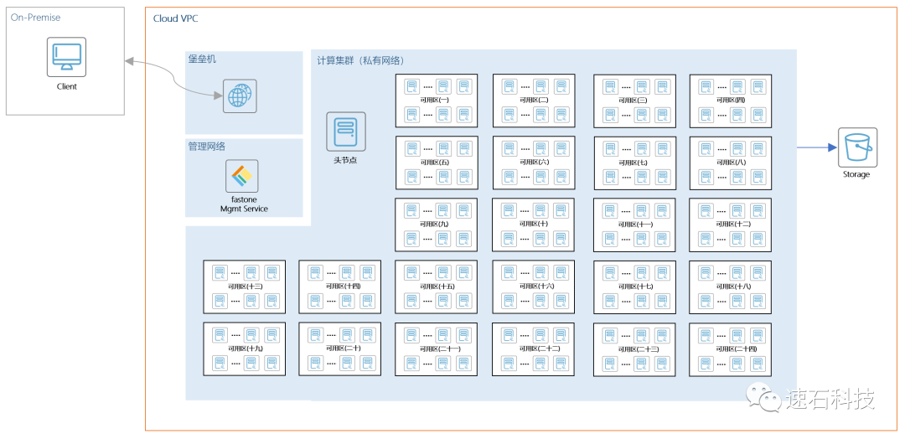Click first server icon in 可用区(十三) box
The height and width of the screenshot is (439, 905).
point(220,272)
